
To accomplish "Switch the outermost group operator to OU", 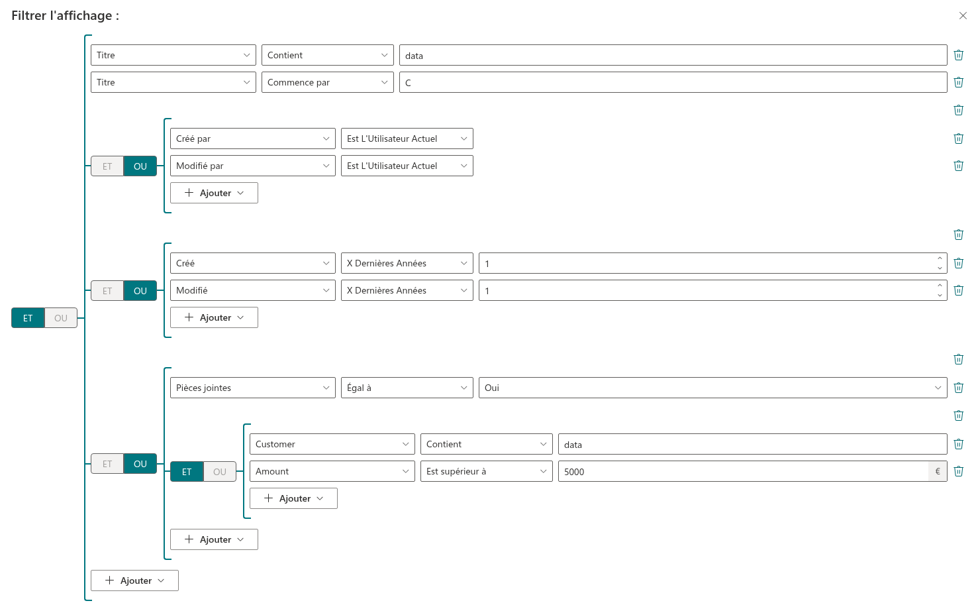I will tap(61, 318).
